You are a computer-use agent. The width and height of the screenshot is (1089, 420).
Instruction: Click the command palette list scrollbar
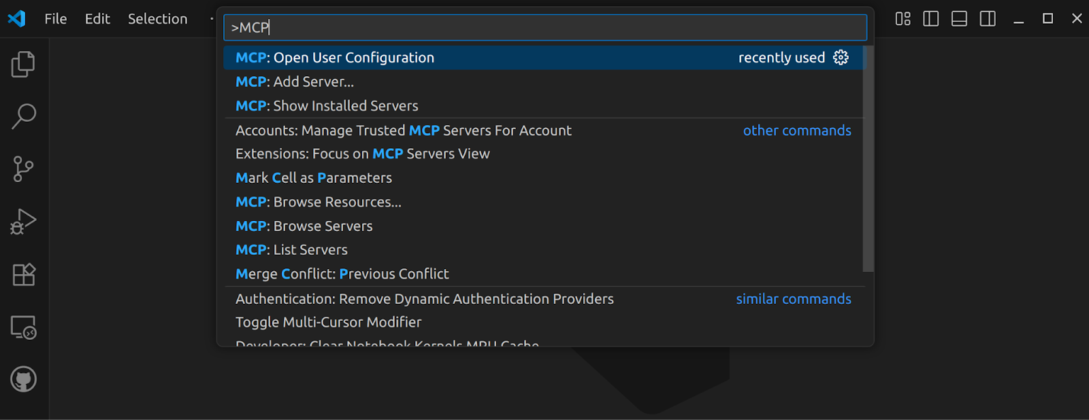click(x=868, y=158)
